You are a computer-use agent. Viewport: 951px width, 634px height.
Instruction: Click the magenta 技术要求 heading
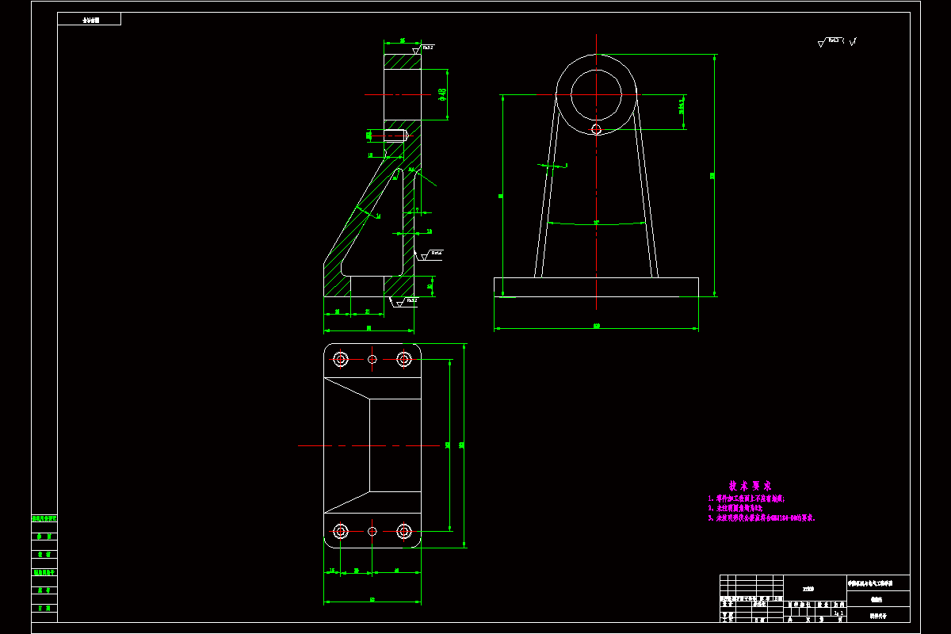[x=750, y=485]
